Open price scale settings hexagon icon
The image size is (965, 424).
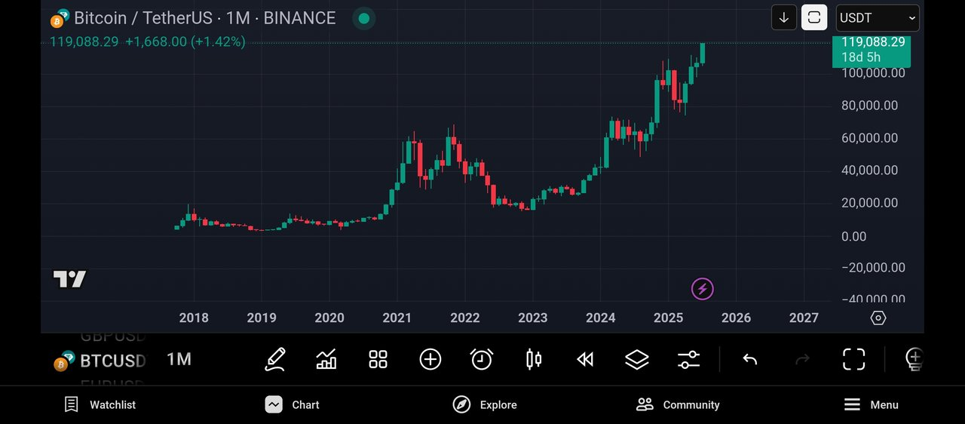click(878, 318)
